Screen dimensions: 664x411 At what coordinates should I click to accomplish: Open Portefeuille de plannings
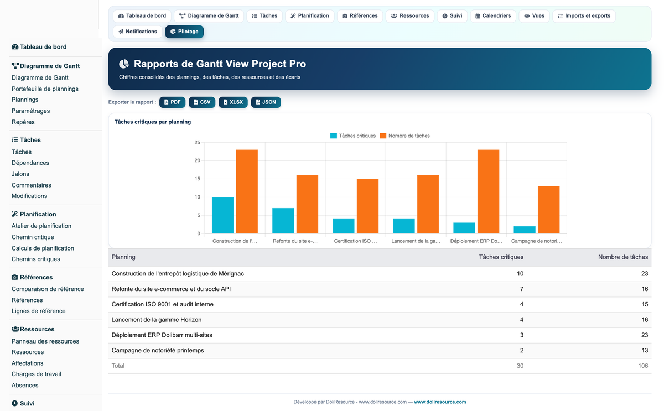(x=45, y=89)
